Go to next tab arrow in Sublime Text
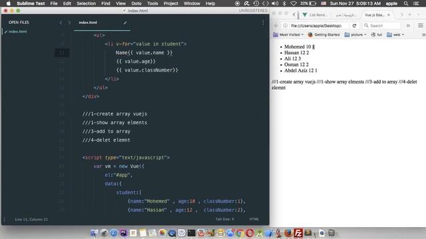 coord(69,23)
